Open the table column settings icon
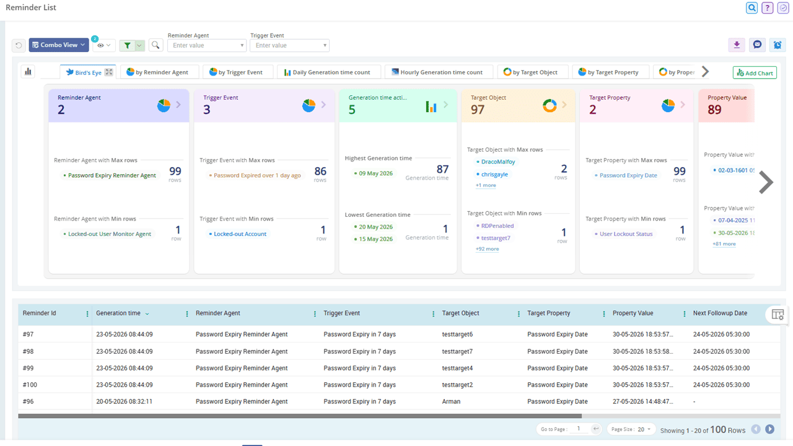Screen dimensions: 793x446 [778, 315]
